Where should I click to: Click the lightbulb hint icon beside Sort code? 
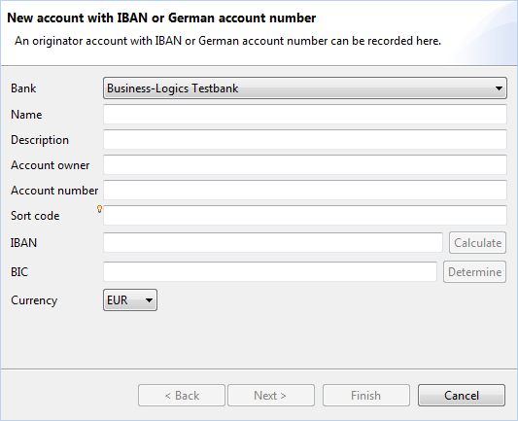[99, 209]
